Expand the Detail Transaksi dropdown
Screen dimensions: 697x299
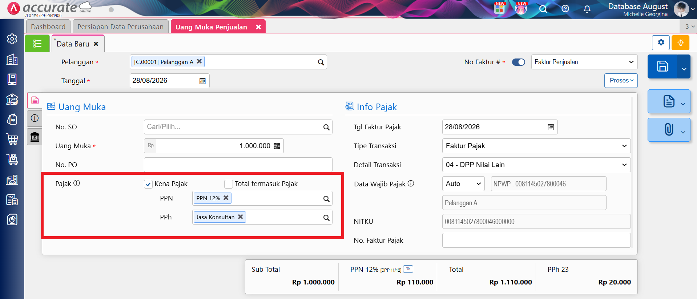pyautogui.click(x=536, y=165)
